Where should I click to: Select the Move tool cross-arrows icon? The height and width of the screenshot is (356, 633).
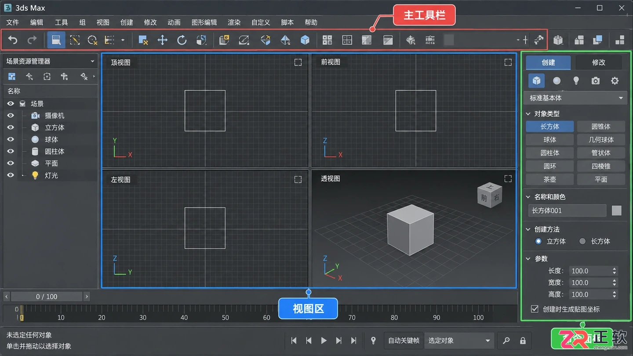163,40
